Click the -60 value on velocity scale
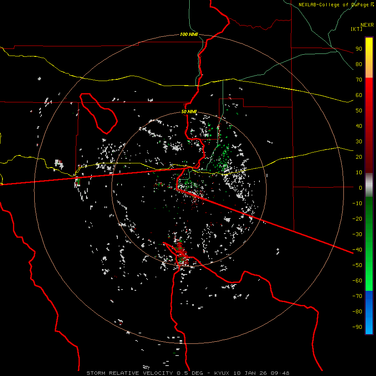Viewport: 376px width, 376px height. point(357,281)
